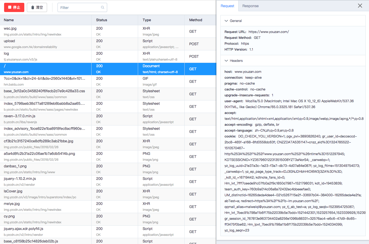Click the Type column header
Image resolution: width=369 pixels, height=244 pixels.
point(147,20)
